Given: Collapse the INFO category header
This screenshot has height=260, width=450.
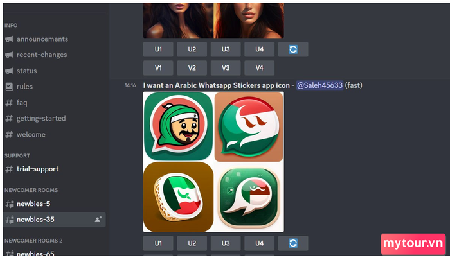Looking at the screenshot, I should (x=11, y=25).
